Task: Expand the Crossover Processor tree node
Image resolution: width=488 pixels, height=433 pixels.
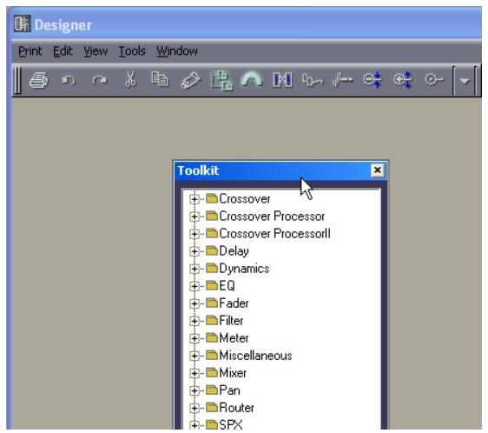Action: [x=195, y=216]
